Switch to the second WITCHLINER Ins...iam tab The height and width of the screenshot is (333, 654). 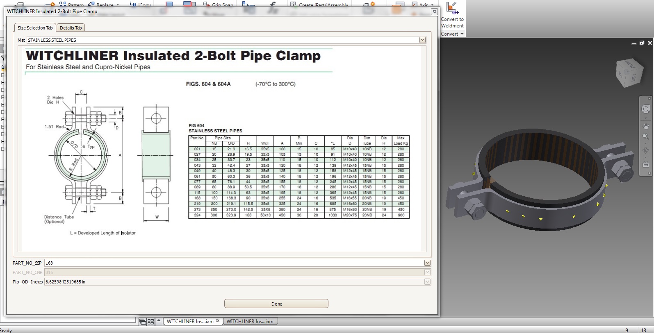(250, 322)
